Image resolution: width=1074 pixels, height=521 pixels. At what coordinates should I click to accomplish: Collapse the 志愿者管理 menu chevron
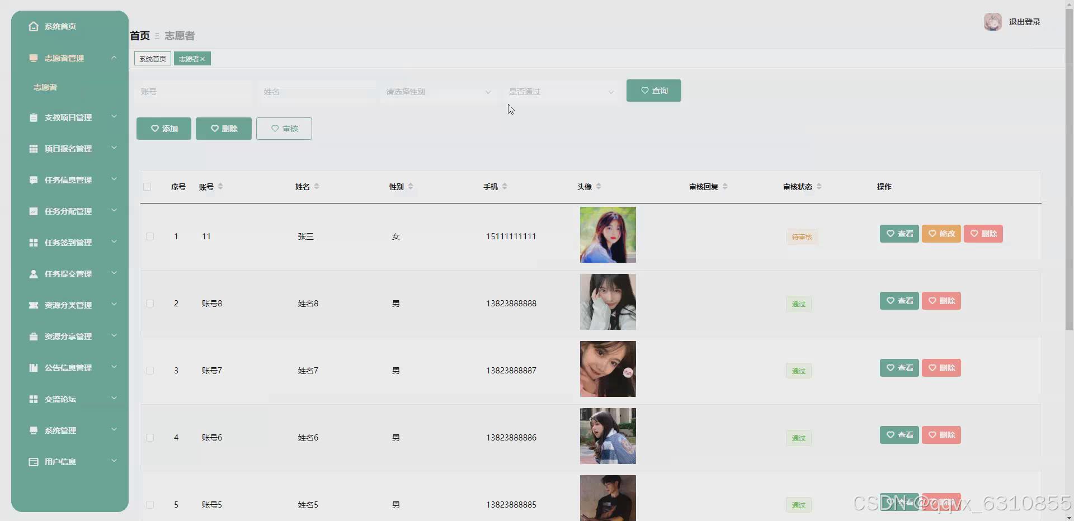tap(114, 58)
